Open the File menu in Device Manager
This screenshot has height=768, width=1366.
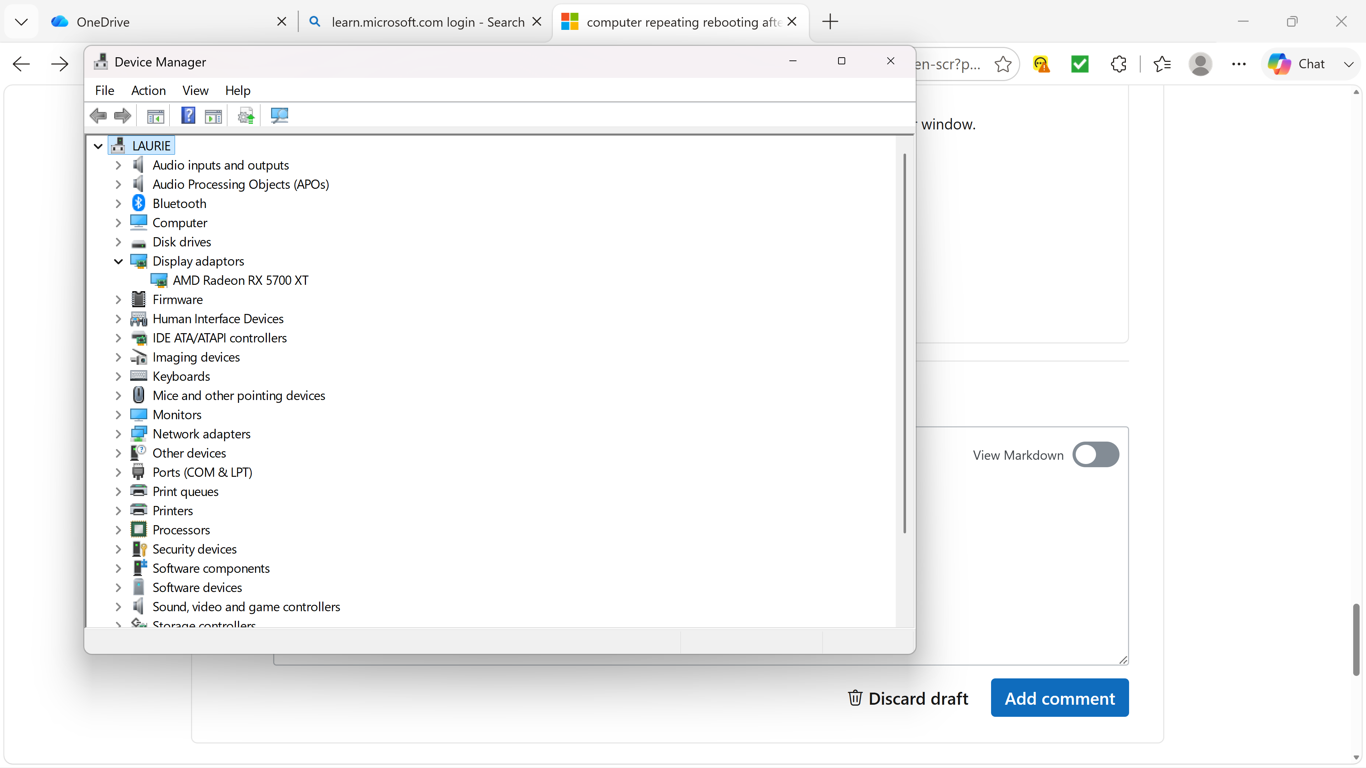pyautogui.click(x=105, y=91)
